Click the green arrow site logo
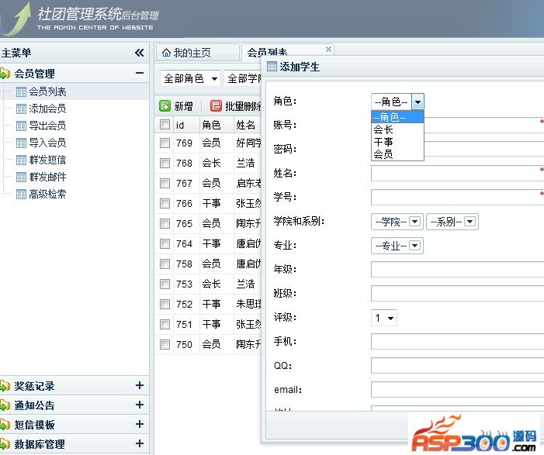544x455 pixels. click(x=18, y=19)
